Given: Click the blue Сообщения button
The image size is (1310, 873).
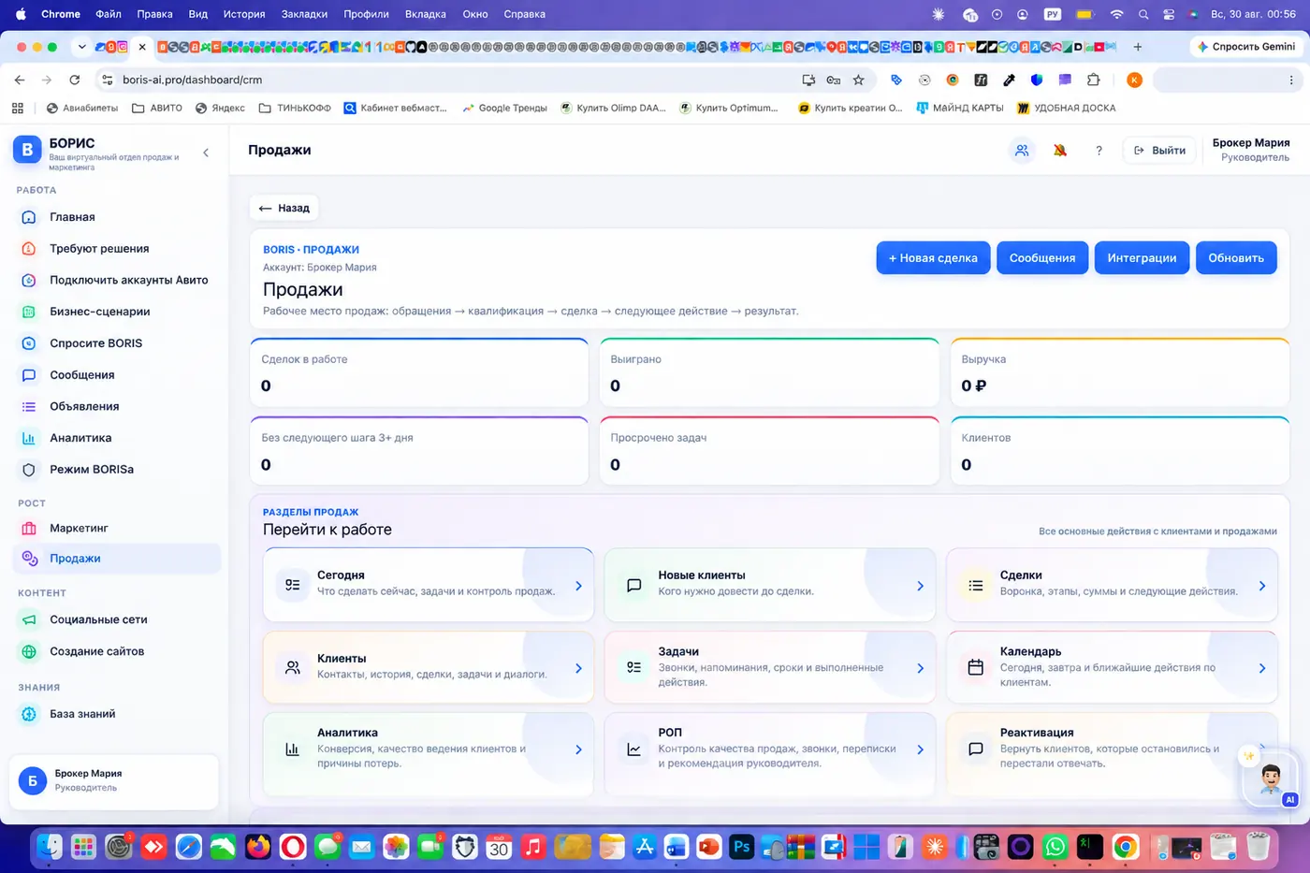Looking at the screenshot, I should pyautogui.click(x=1042, y=258).
